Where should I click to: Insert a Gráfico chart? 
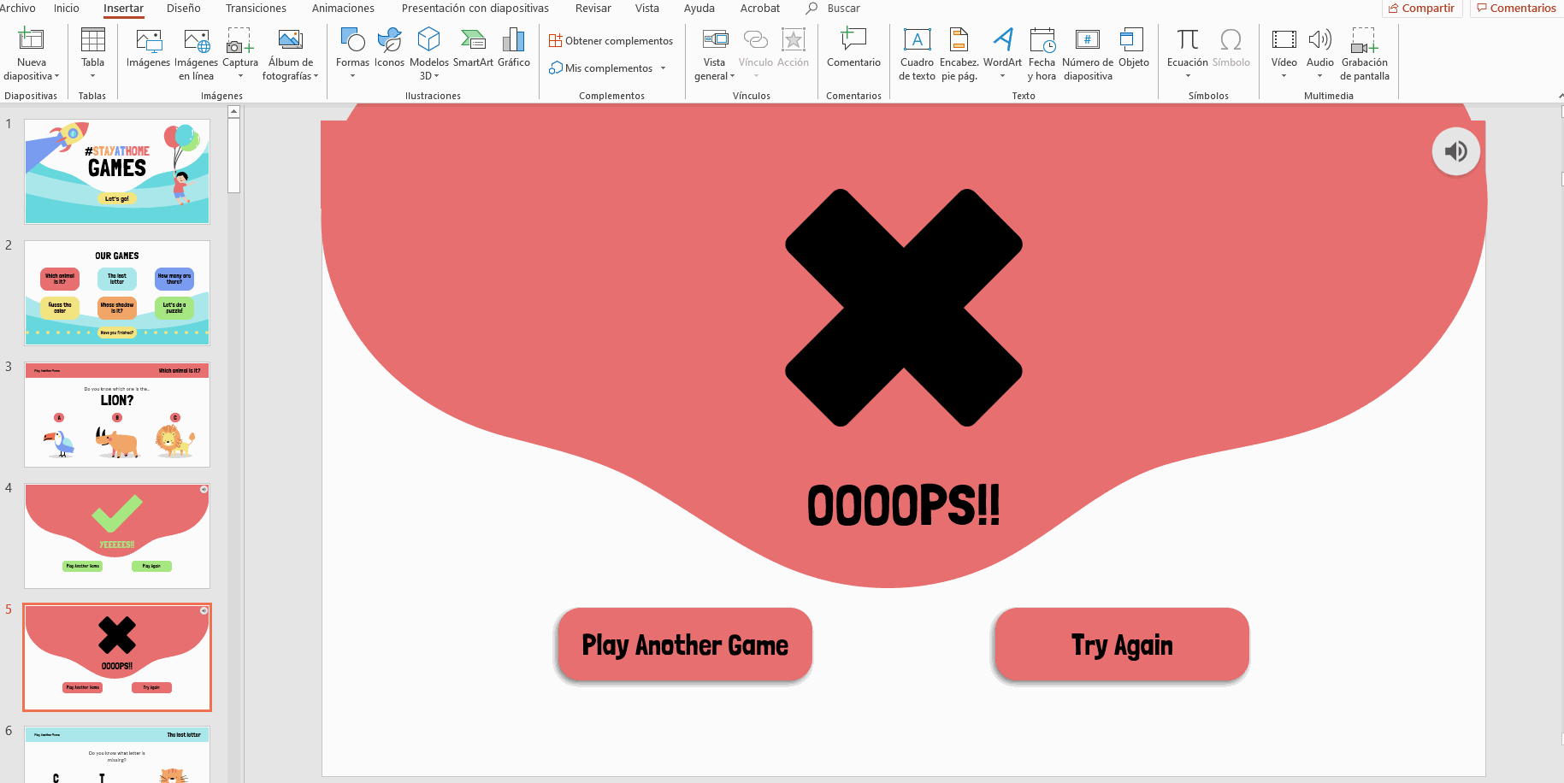click(x=513, y=39)
